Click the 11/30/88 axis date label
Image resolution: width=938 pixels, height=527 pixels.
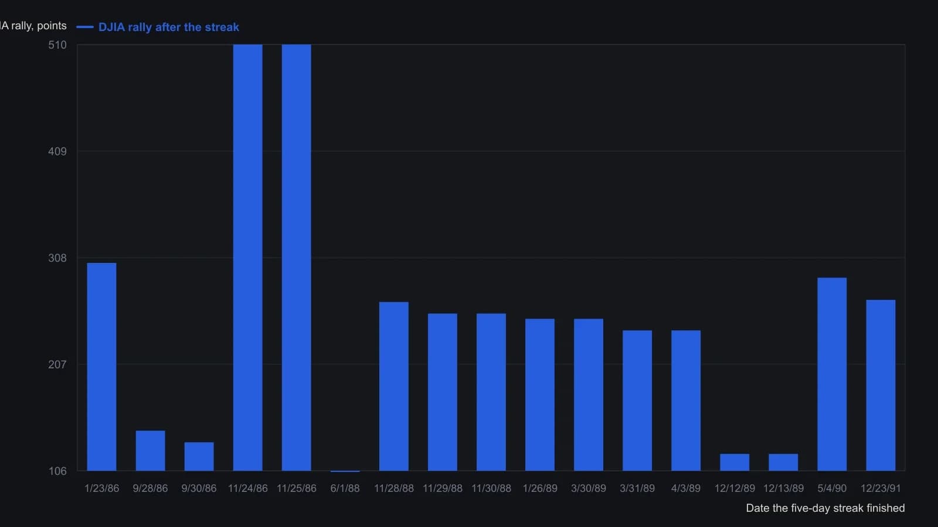tap(491, 488)
